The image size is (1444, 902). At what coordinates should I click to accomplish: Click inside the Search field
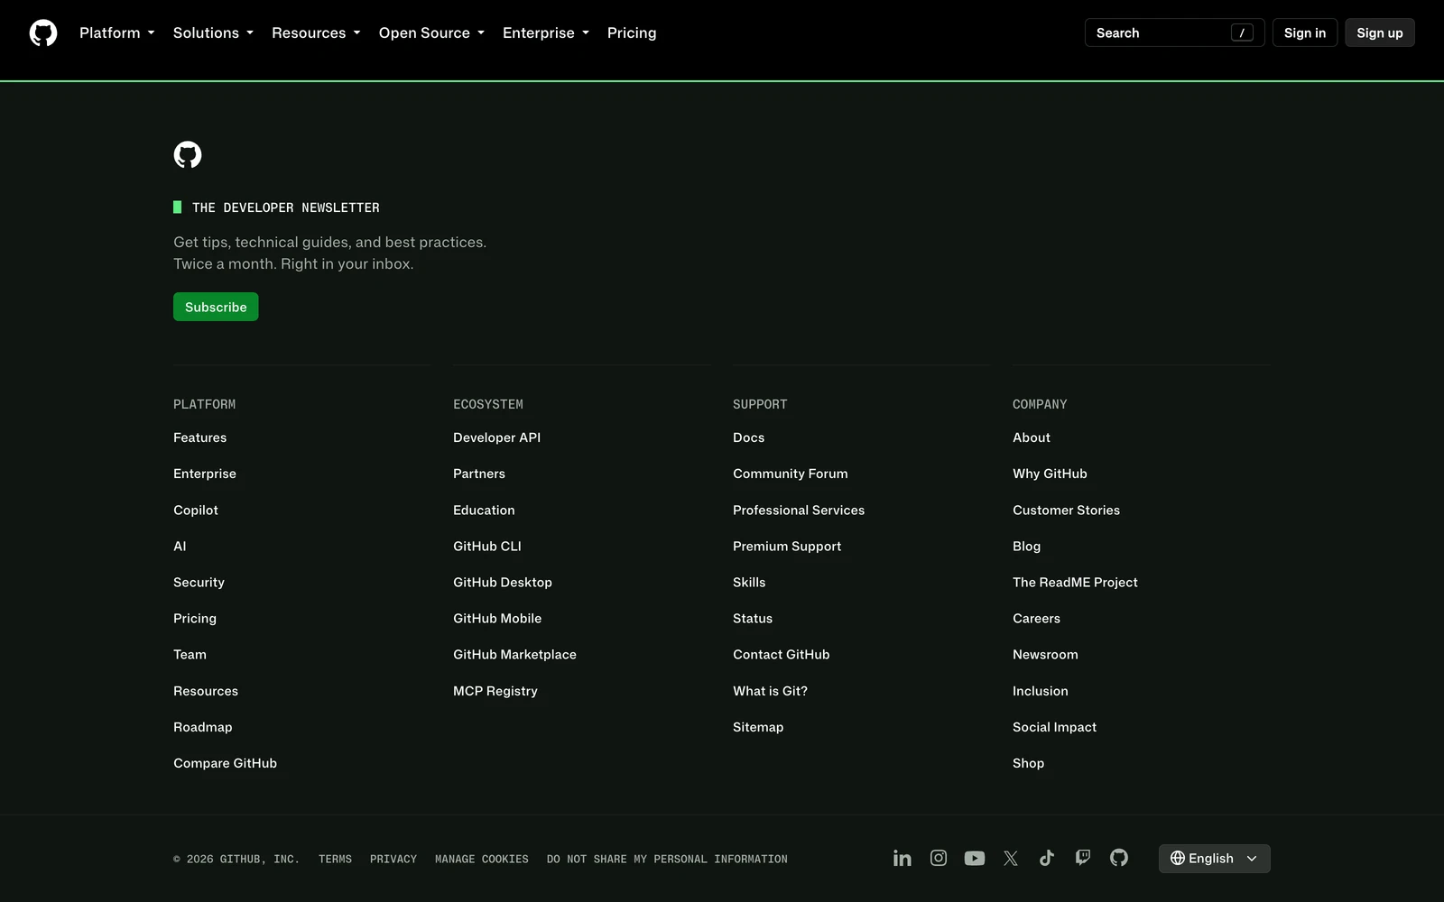coord(1174,32)
